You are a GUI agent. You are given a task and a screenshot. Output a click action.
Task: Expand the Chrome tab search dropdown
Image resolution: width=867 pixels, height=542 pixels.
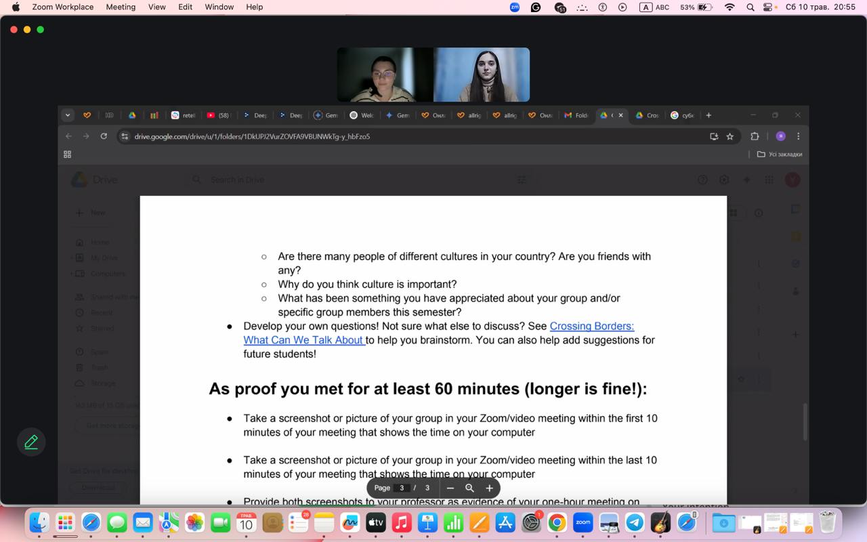pos(68,115)
